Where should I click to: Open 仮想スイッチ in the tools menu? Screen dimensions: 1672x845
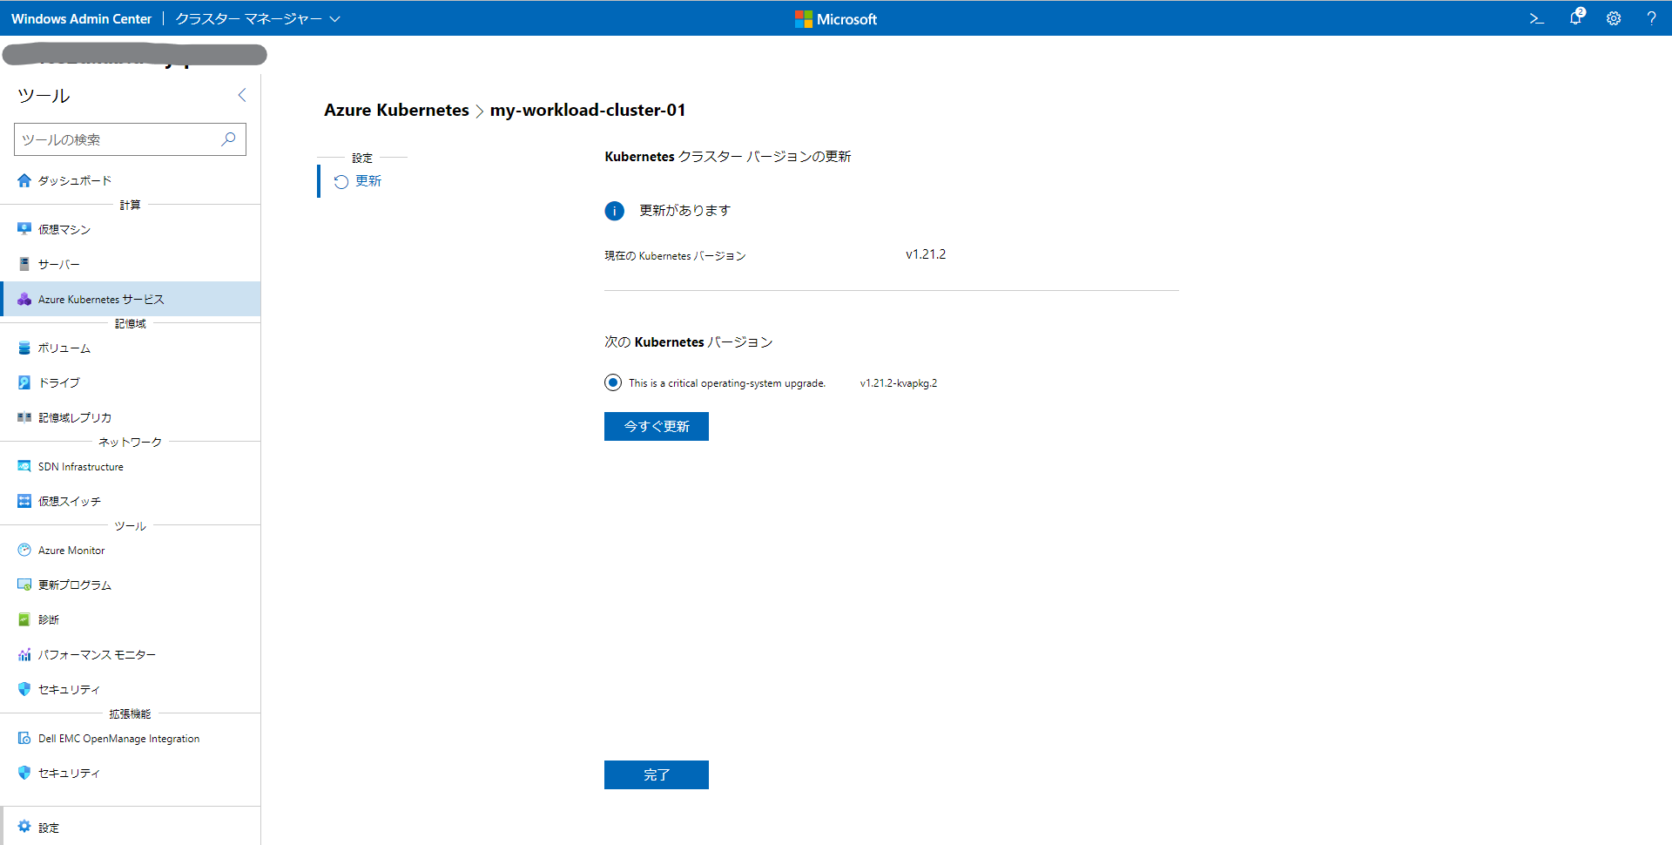[x=131, y=501]
